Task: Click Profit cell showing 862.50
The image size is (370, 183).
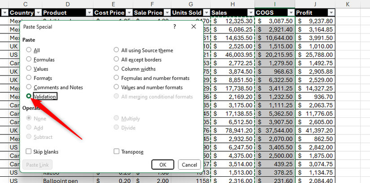Action: click(315, 139)
